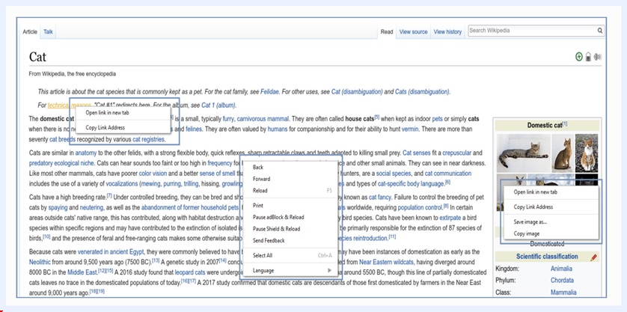Click the speaker spoken-article icon
The width and height of the screenshot is (627, 312).
tap(597, 57)
